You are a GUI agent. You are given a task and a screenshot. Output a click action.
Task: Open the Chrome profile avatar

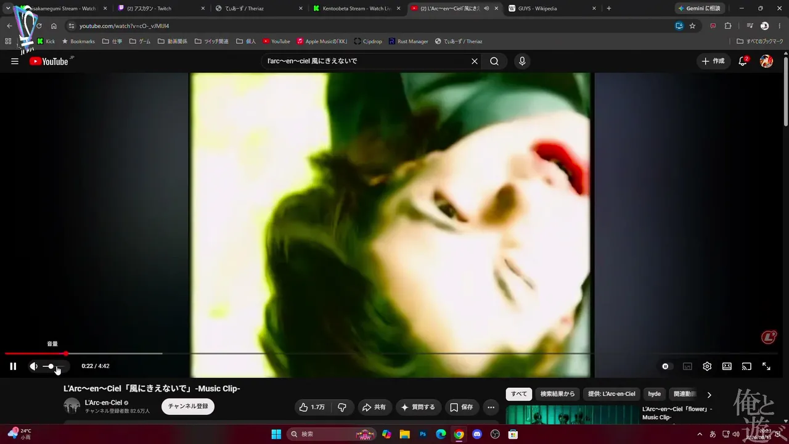click(x=764, y=26)
